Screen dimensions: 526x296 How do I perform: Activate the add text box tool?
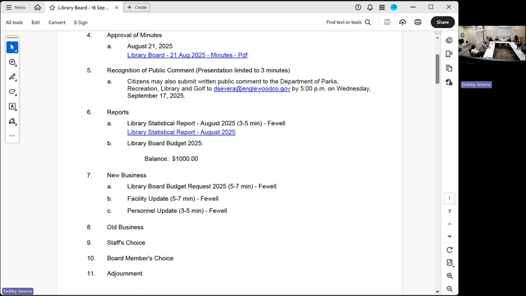click(12, 106)
